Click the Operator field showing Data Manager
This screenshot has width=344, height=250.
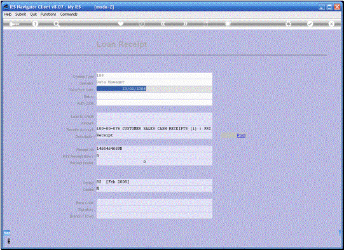[155, 82]
